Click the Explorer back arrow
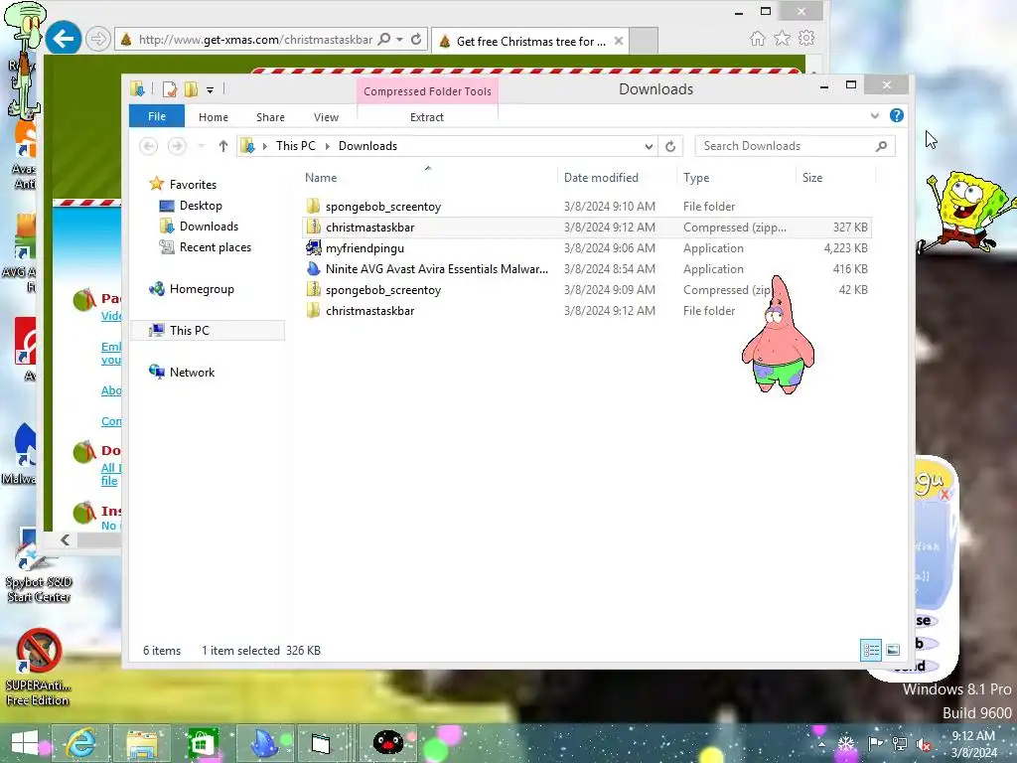This screenshot has width=1017, height=763. tap(149, 146)
